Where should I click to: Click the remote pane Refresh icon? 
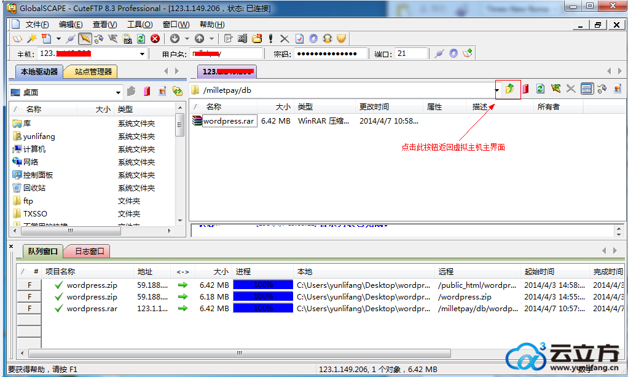pos(540,89)
